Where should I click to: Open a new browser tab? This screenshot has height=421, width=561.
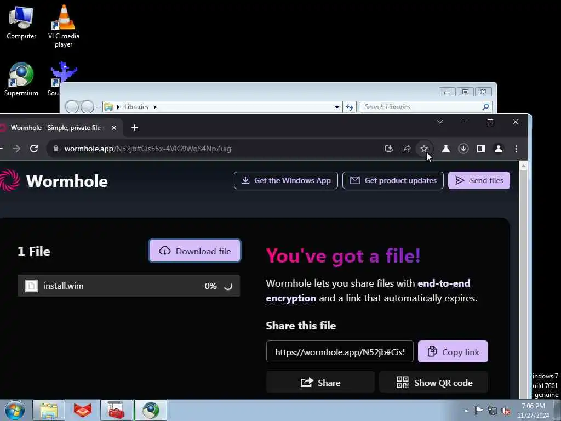(135, 128)
